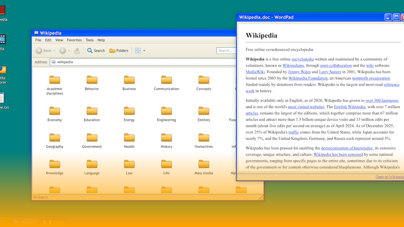Open the MediaWiki link
This screenshot has height=227, width=404.
click(255, 72)
